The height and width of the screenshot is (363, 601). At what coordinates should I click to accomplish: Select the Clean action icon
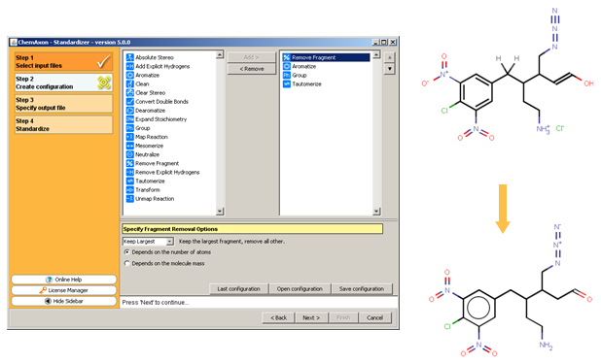130,83
